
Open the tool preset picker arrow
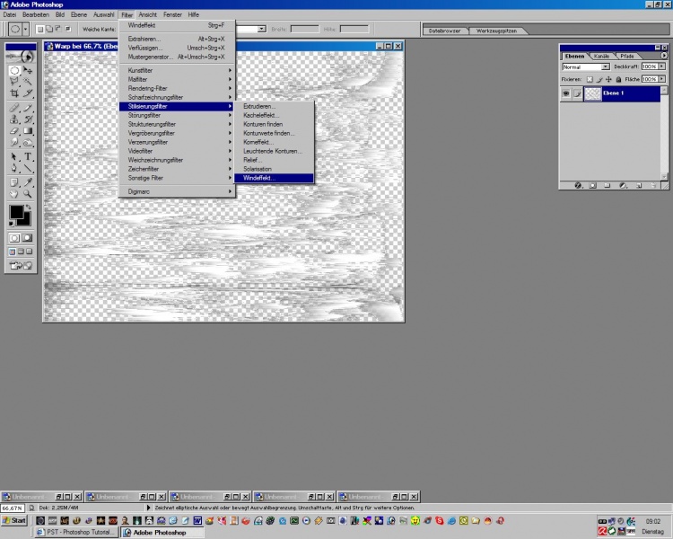pos(26,30)
